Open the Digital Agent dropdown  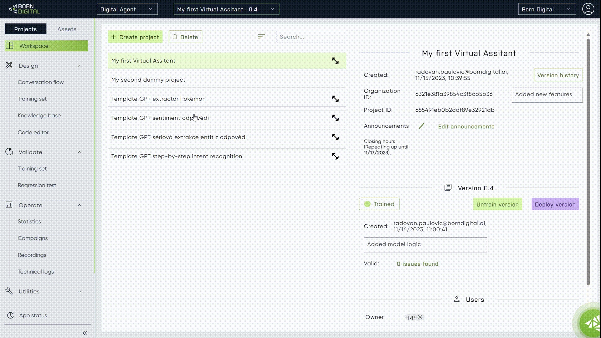point(127,9)
